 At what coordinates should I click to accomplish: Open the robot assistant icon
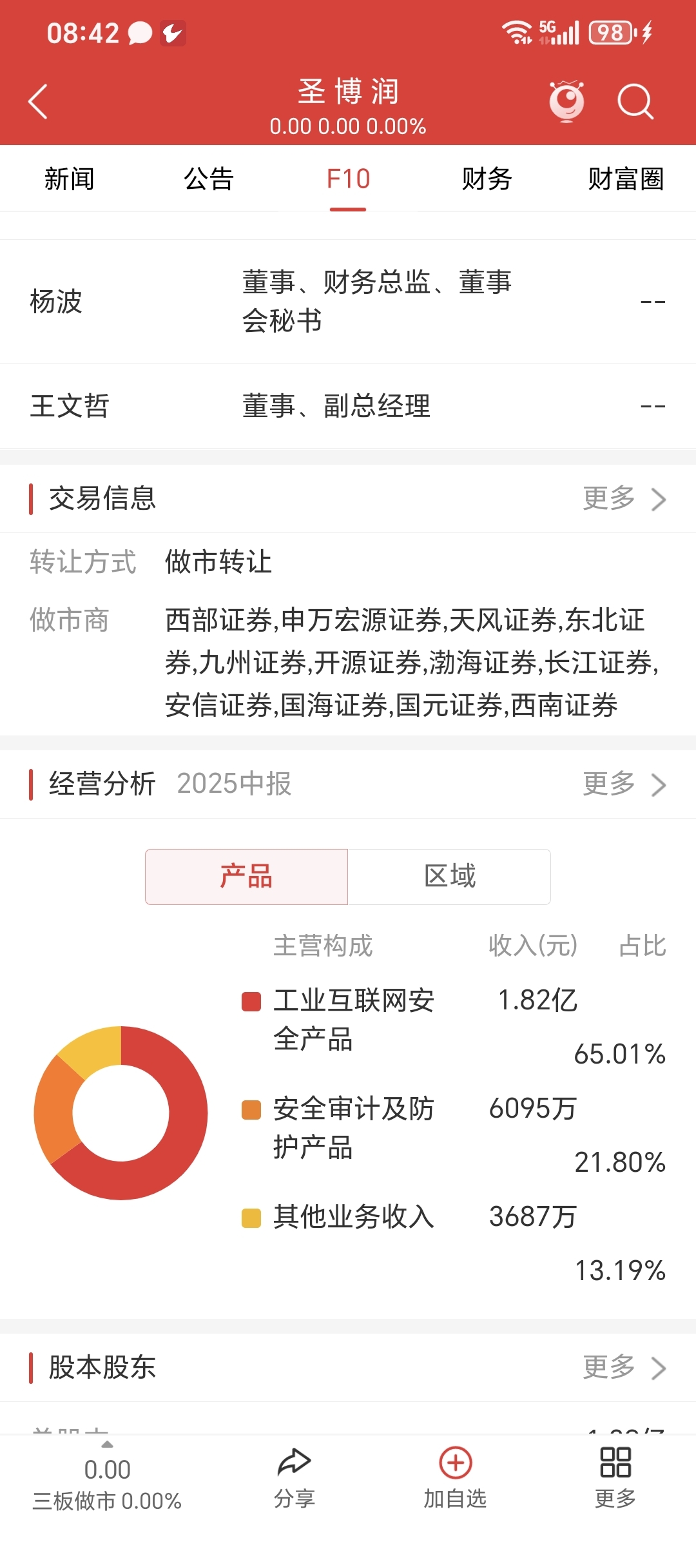pos(566,101)
